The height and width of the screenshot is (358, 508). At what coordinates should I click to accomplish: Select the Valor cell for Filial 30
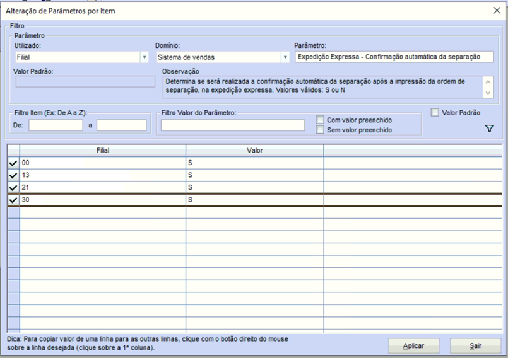click(254, 200)
